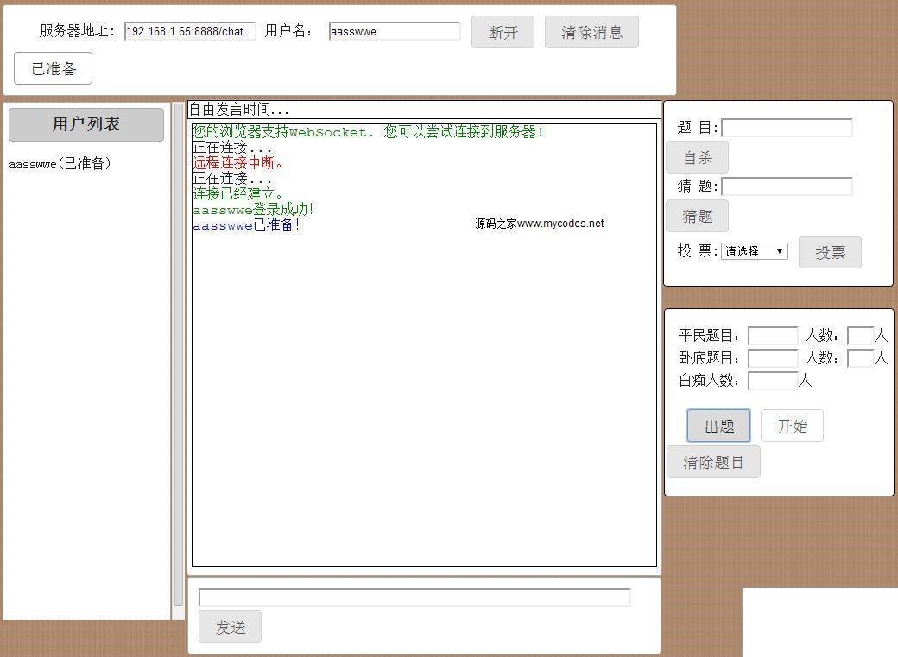
Task: Focus the 猜题 input field
Action: pos(787,186)
